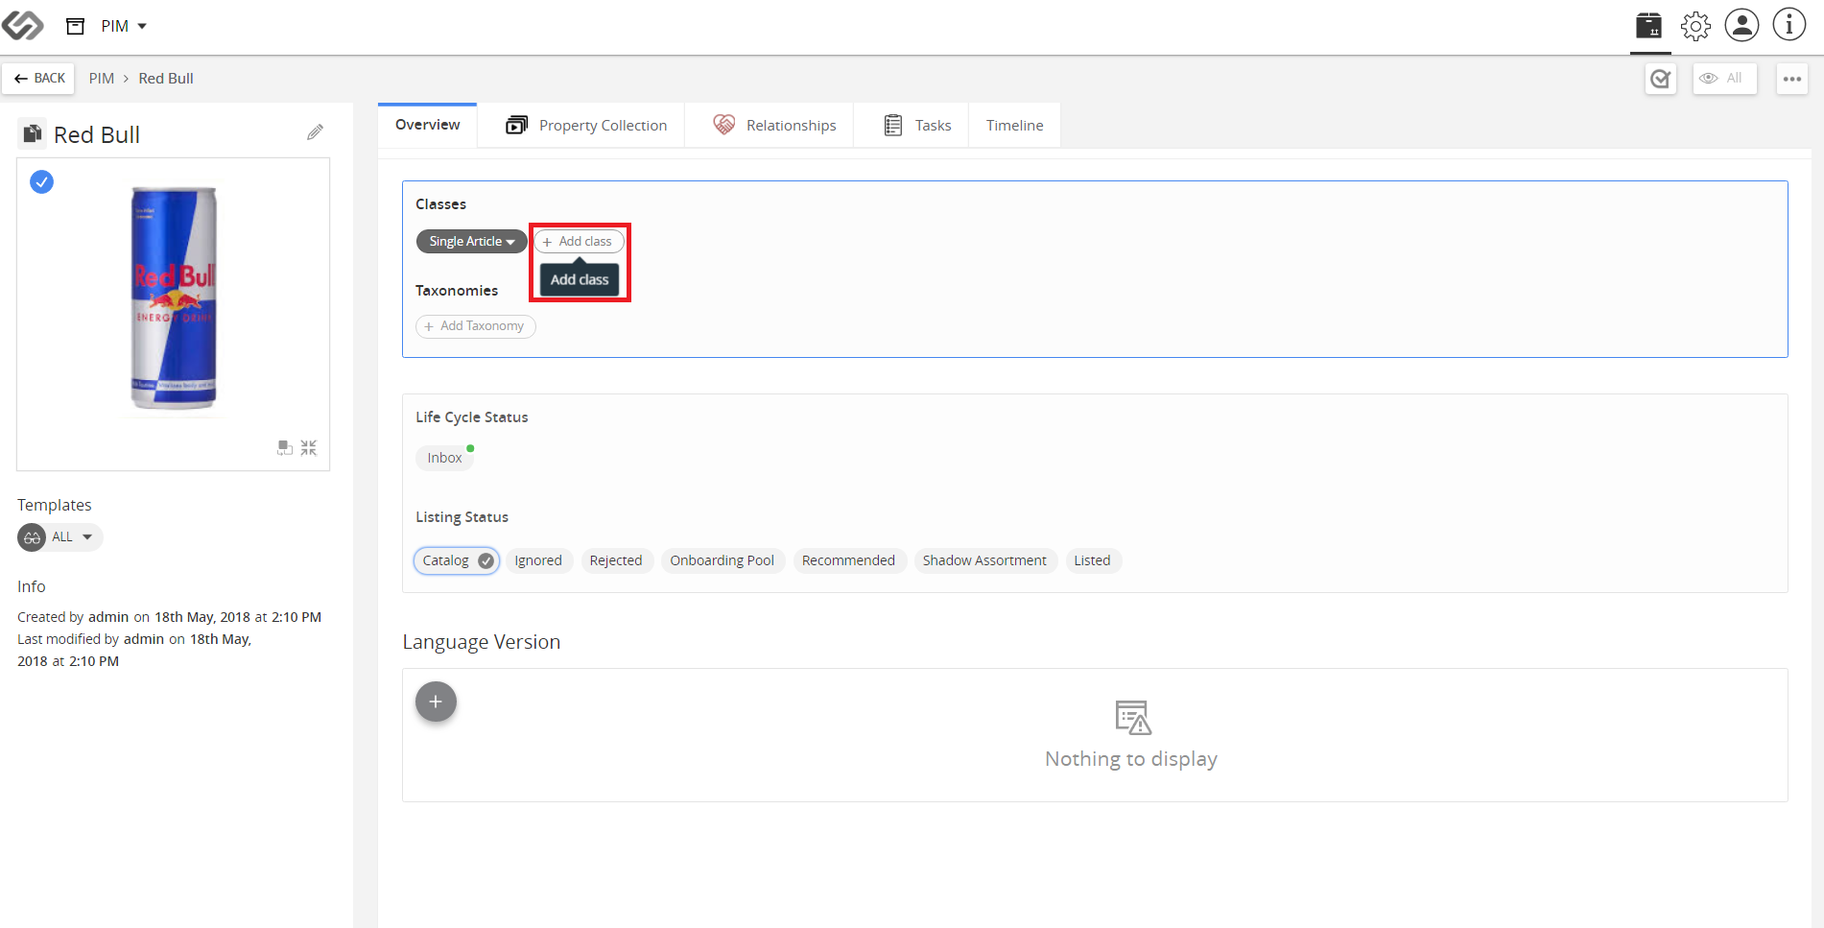
Task: Open the archive box icon beside PIM
Action: (x=75, y=26)
